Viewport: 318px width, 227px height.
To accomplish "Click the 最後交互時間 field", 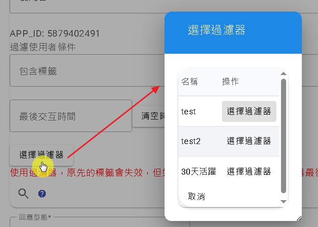I will 71,116.
